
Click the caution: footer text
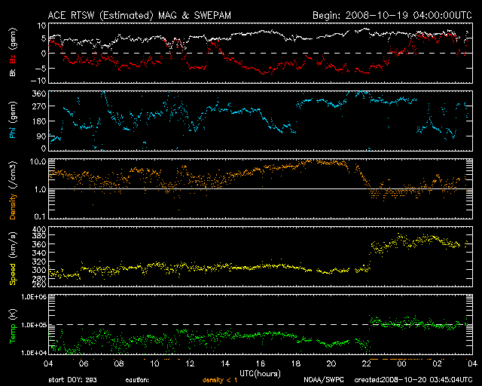[137, 380]
